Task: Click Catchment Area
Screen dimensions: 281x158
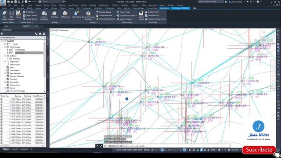Action: [x=104, y=15]
